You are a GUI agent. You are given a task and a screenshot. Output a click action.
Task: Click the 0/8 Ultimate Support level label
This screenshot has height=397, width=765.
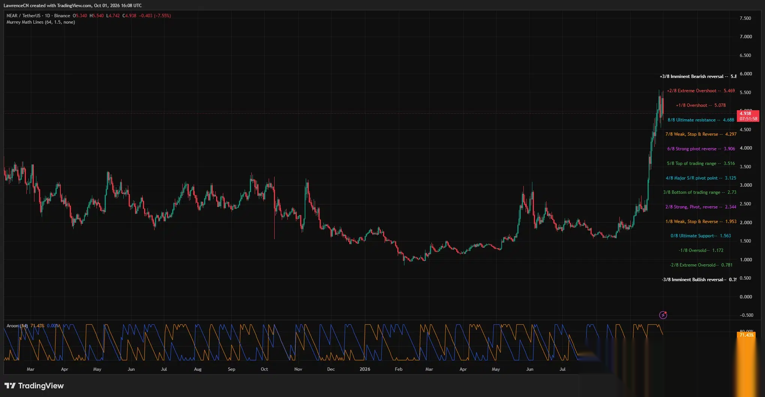tap(701, 236)
